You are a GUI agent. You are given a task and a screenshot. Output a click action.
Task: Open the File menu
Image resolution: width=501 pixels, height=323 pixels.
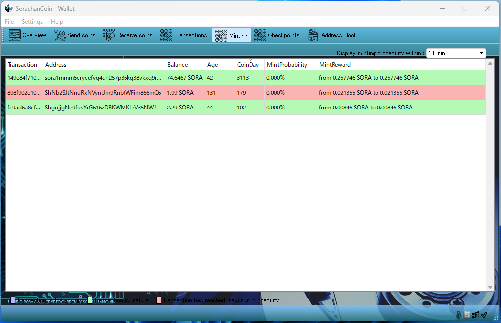point(9,22)
